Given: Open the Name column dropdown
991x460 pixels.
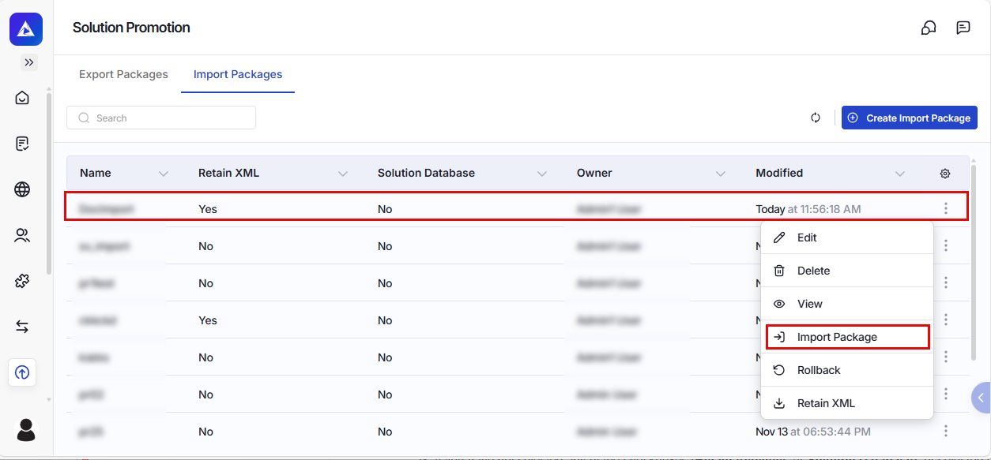Looking at the screenshot, I should tap(164, 174).
